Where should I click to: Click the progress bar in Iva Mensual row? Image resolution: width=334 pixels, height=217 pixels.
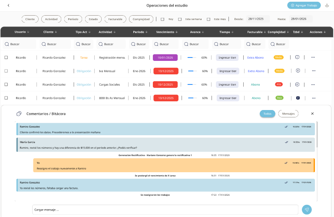[x=192, y=71]
